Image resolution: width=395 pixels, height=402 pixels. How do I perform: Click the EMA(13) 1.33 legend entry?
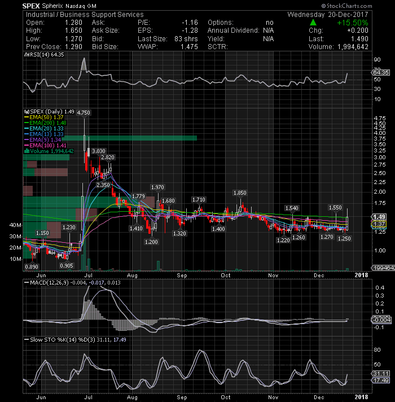tap(43, 134)
